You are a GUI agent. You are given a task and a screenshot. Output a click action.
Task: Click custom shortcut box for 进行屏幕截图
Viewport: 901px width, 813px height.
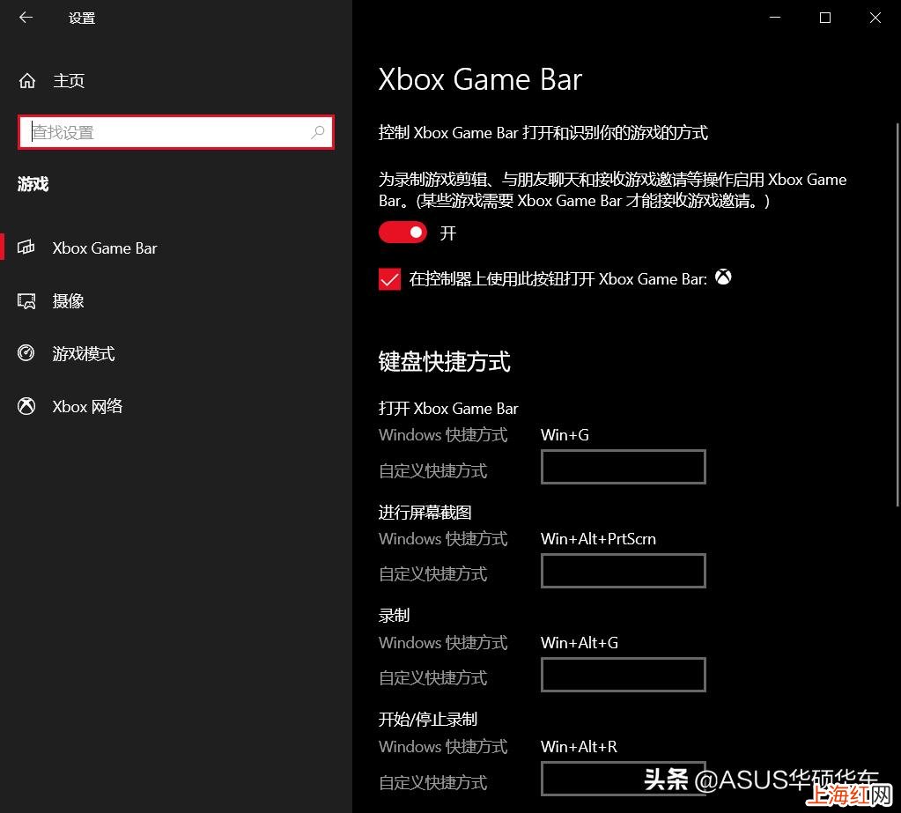[623, 571]
